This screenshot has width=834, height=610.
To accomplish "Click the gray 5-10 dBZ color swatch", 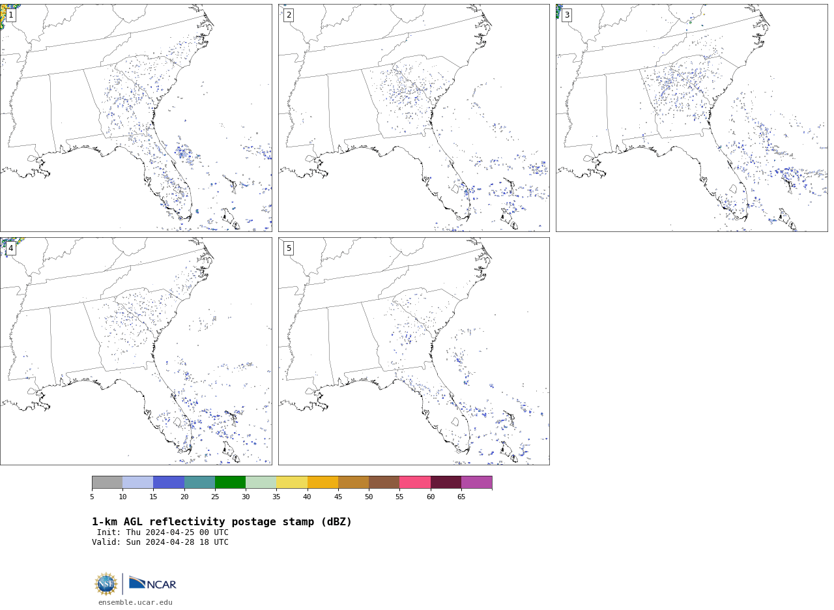I will [x=107, y=482].
